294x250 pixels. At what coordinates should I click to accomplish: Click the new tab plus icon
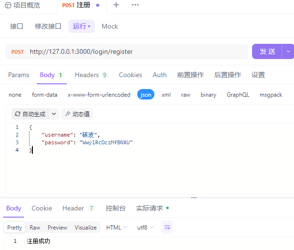click(116, 5)
